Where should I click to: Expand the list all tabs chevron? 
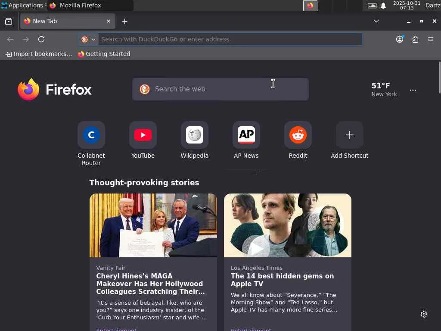point(376,21)
